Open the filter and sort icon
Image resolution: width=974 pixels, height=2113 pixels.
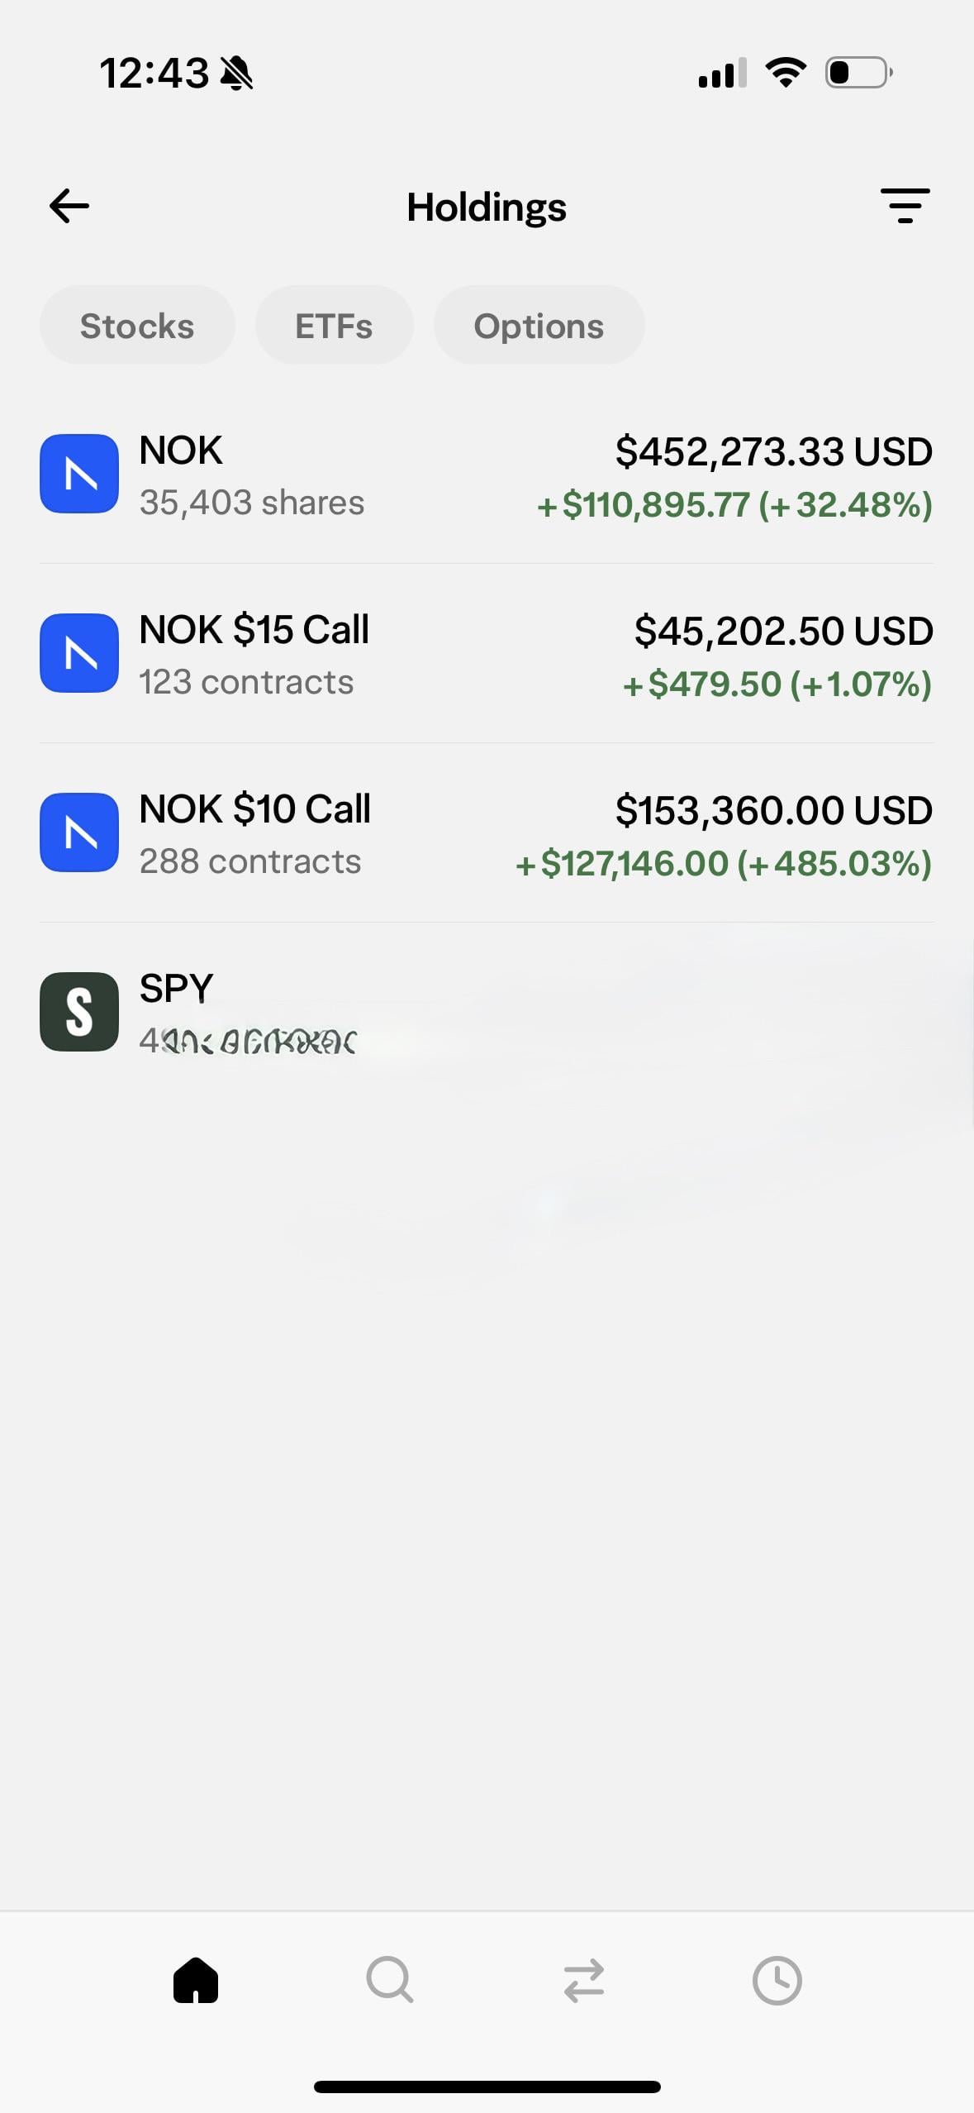[905, 206]
